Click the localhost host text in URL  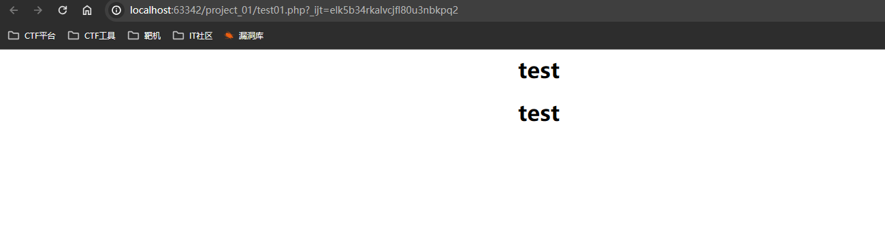(151, 10)
